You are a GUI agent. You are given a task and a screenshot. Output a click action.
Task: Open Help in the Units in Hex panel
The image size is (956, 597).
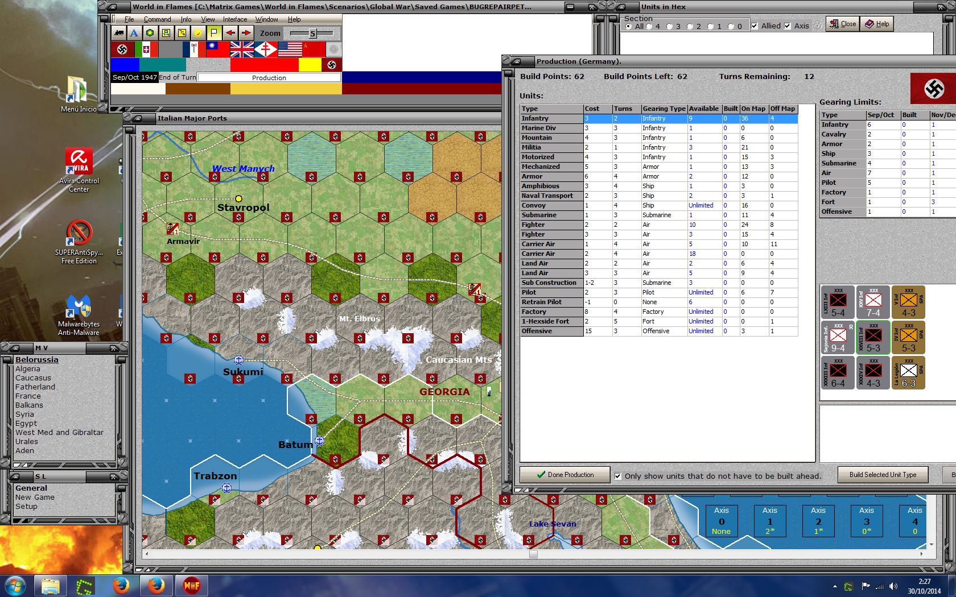point(877,24)
